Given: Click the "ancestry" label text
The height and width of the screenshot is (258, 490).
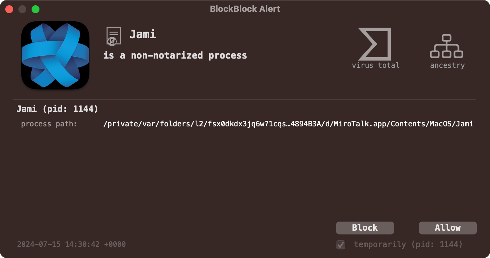Looking at the screenshot, I should click(x=447, y=65).
